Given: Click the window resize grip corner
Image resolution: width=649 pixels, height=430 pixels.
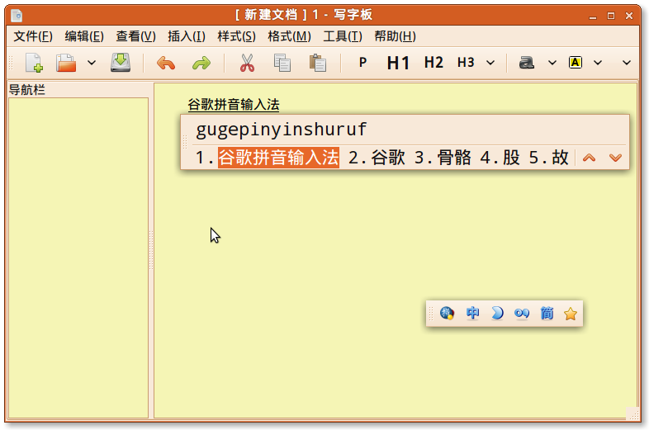Looking at the screenshot, I should (x=632, y=413).
